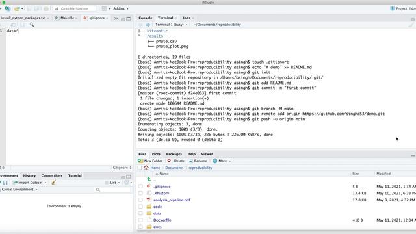This screenshot has width=416, height=234.
Task: Tick the checkbox for .Rhistory
Action: tap(140, 193)
